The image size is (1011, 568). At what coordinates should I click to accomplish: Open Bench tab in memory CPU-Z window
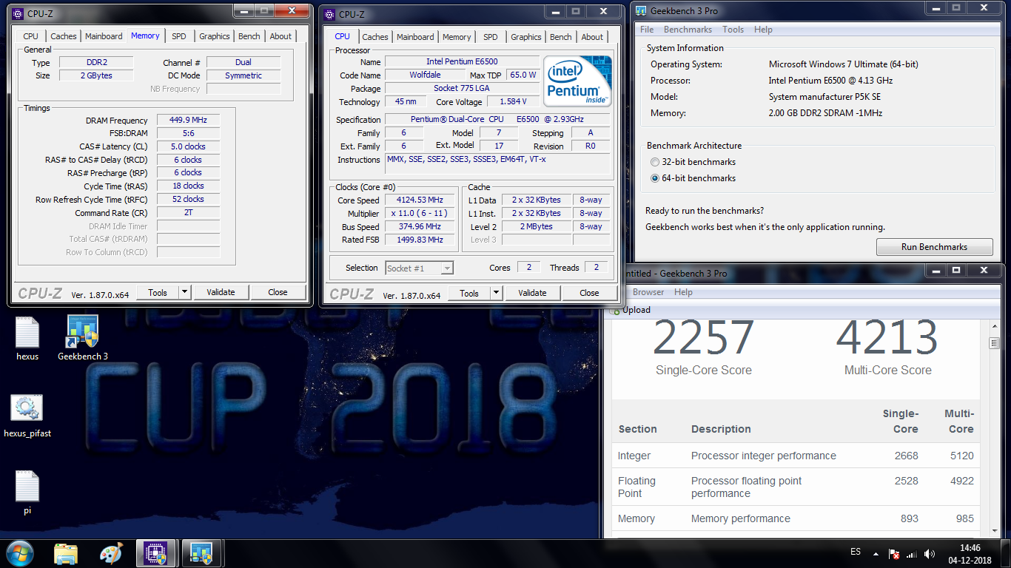tap(249, 36)
